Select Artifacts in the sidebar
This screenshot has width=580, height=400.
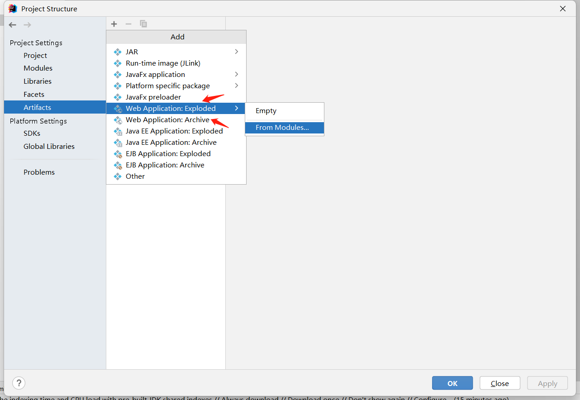pyautogui.click(x=55, y=107)
